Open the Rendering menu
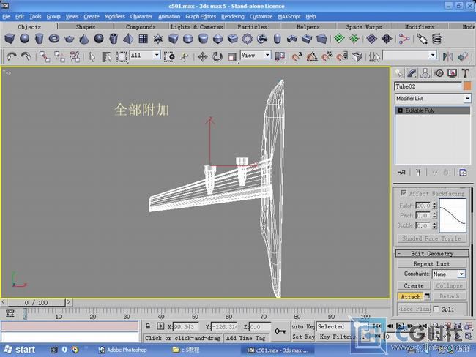The height and width of the screenshot is (357, 476). 233,16
